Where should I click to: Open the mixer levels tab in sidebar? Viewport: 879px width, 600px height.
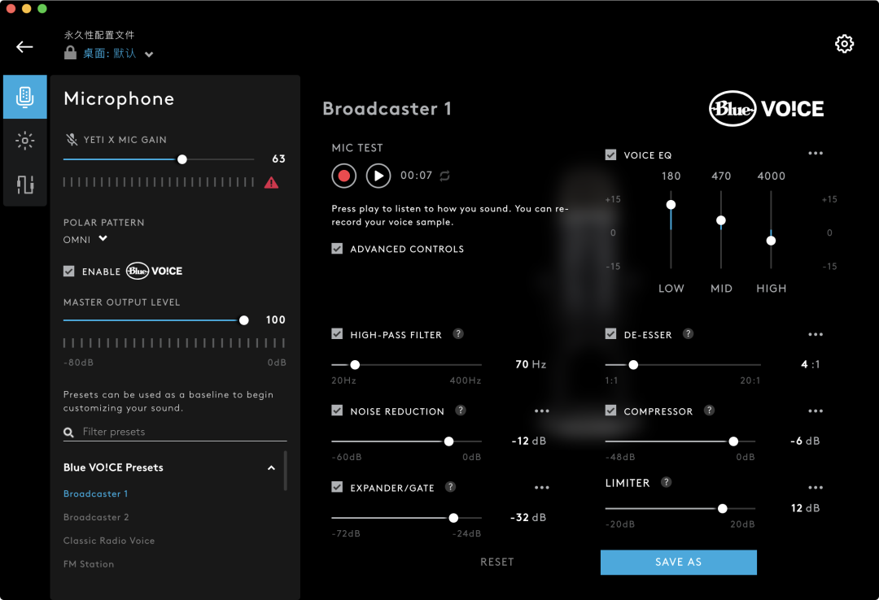pos(24,185)
